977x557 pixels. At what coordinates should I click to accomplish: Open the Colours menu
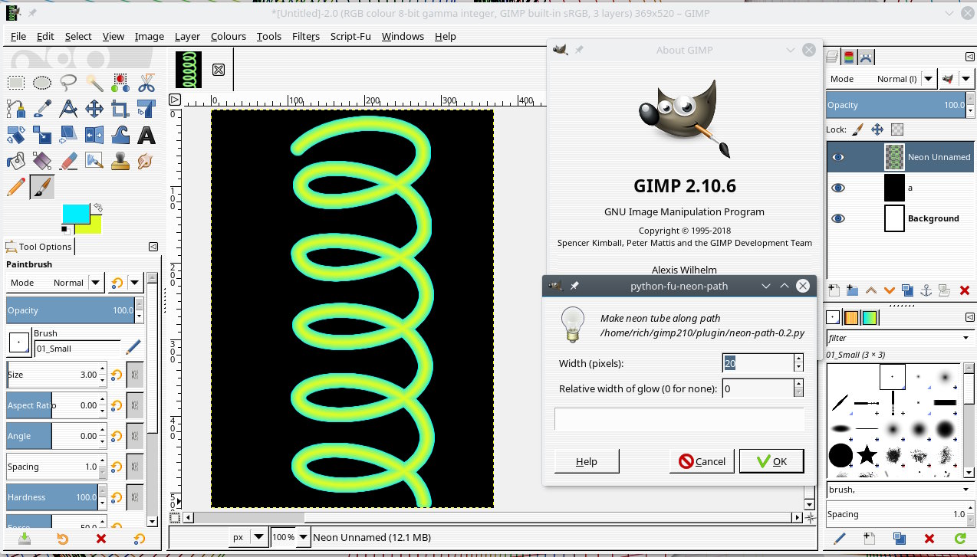229,36
